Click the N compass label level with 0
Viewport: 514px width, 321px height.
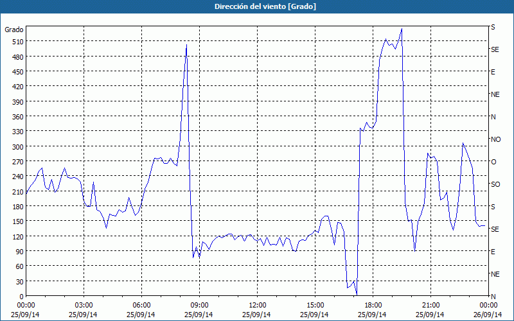(x=493, y=297)
